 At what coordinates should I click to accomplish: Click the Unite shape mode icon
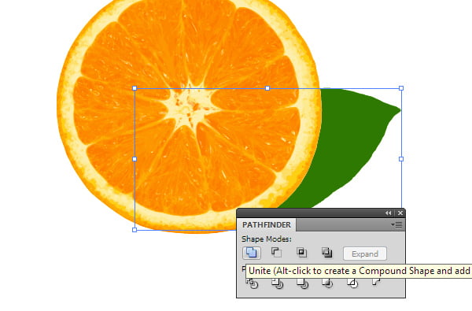tap(252, 253)
